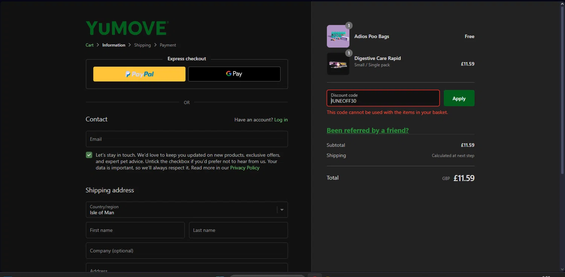Screen dimensions: 565x277
Task: Click the Discount code field
Action: point(383,98)
